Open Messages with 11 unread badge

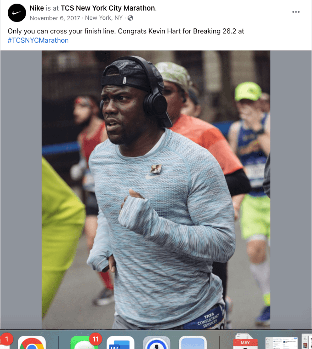tap(84, 342)
